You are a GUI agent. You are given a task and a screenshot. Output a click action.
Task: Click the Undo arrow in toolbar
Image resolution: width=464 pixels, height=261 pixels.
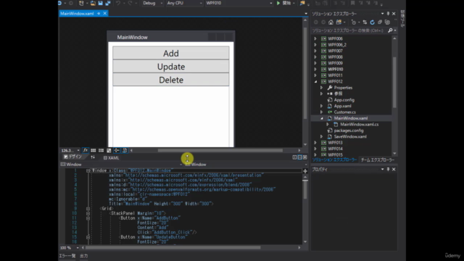coord(118,3)
